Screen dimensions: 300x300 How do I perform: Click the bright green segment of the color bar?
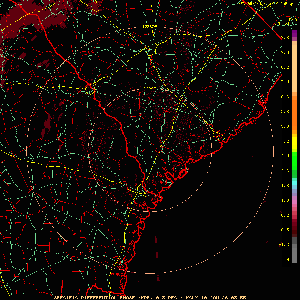click(x=294, y=161)
